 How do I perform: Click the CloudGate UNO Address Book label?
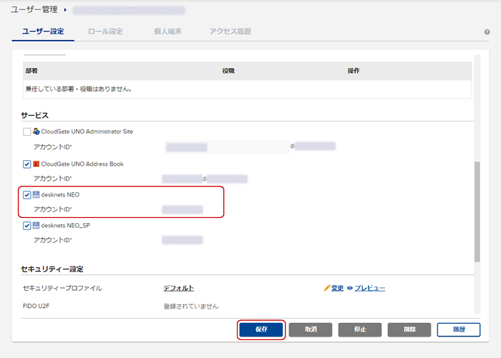point(82,164)
